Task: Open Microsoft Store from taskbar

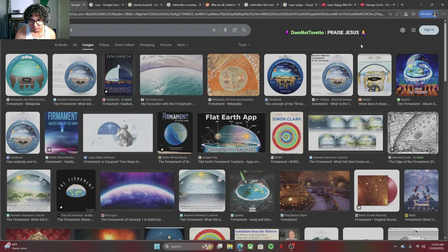Action: coord(260,246)
